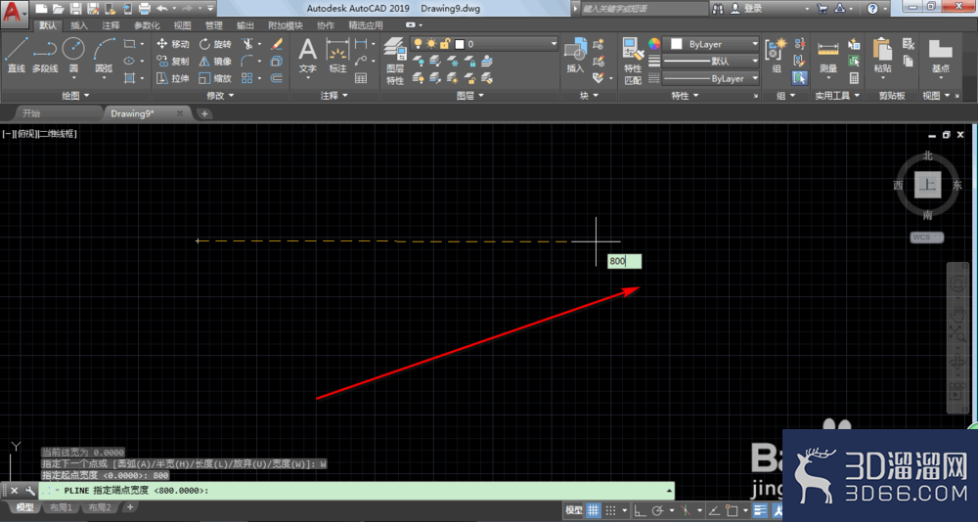Click the Scale (缩放) tool
This screenshot has width=978, height=522.
point(215,78)
